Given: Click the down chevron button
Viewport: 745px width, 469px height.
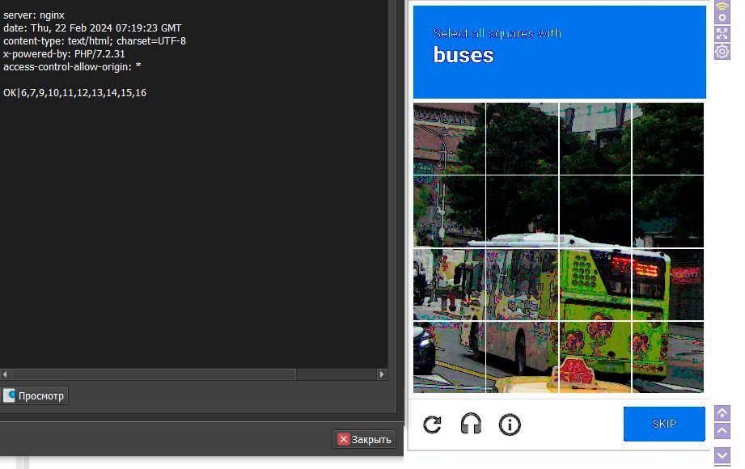Looking at the screenshot, I should pyautogui.click(x=722, y=454).
